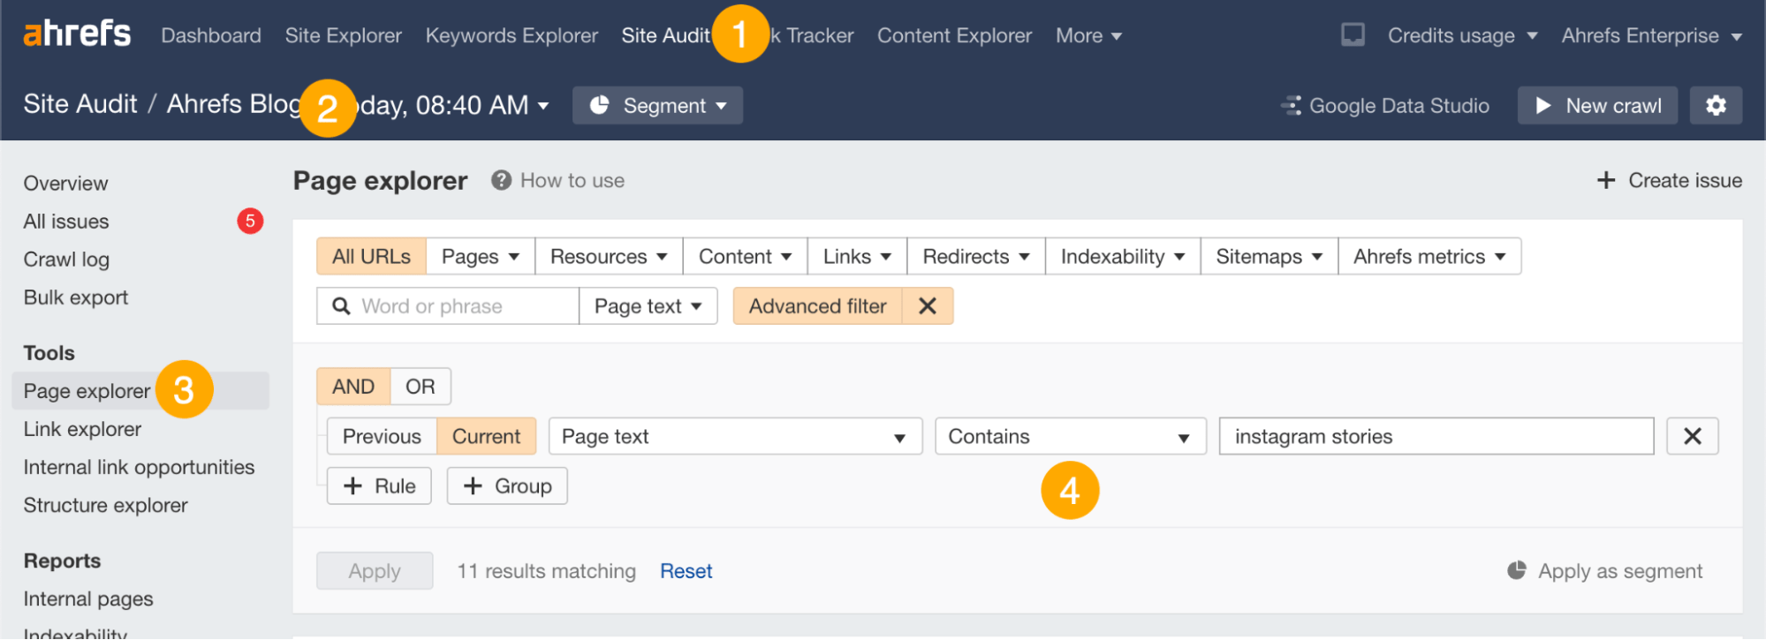Select Previous crawl toggle
The width and height of the screenshot is (1766, 640).
click(382, 436)
